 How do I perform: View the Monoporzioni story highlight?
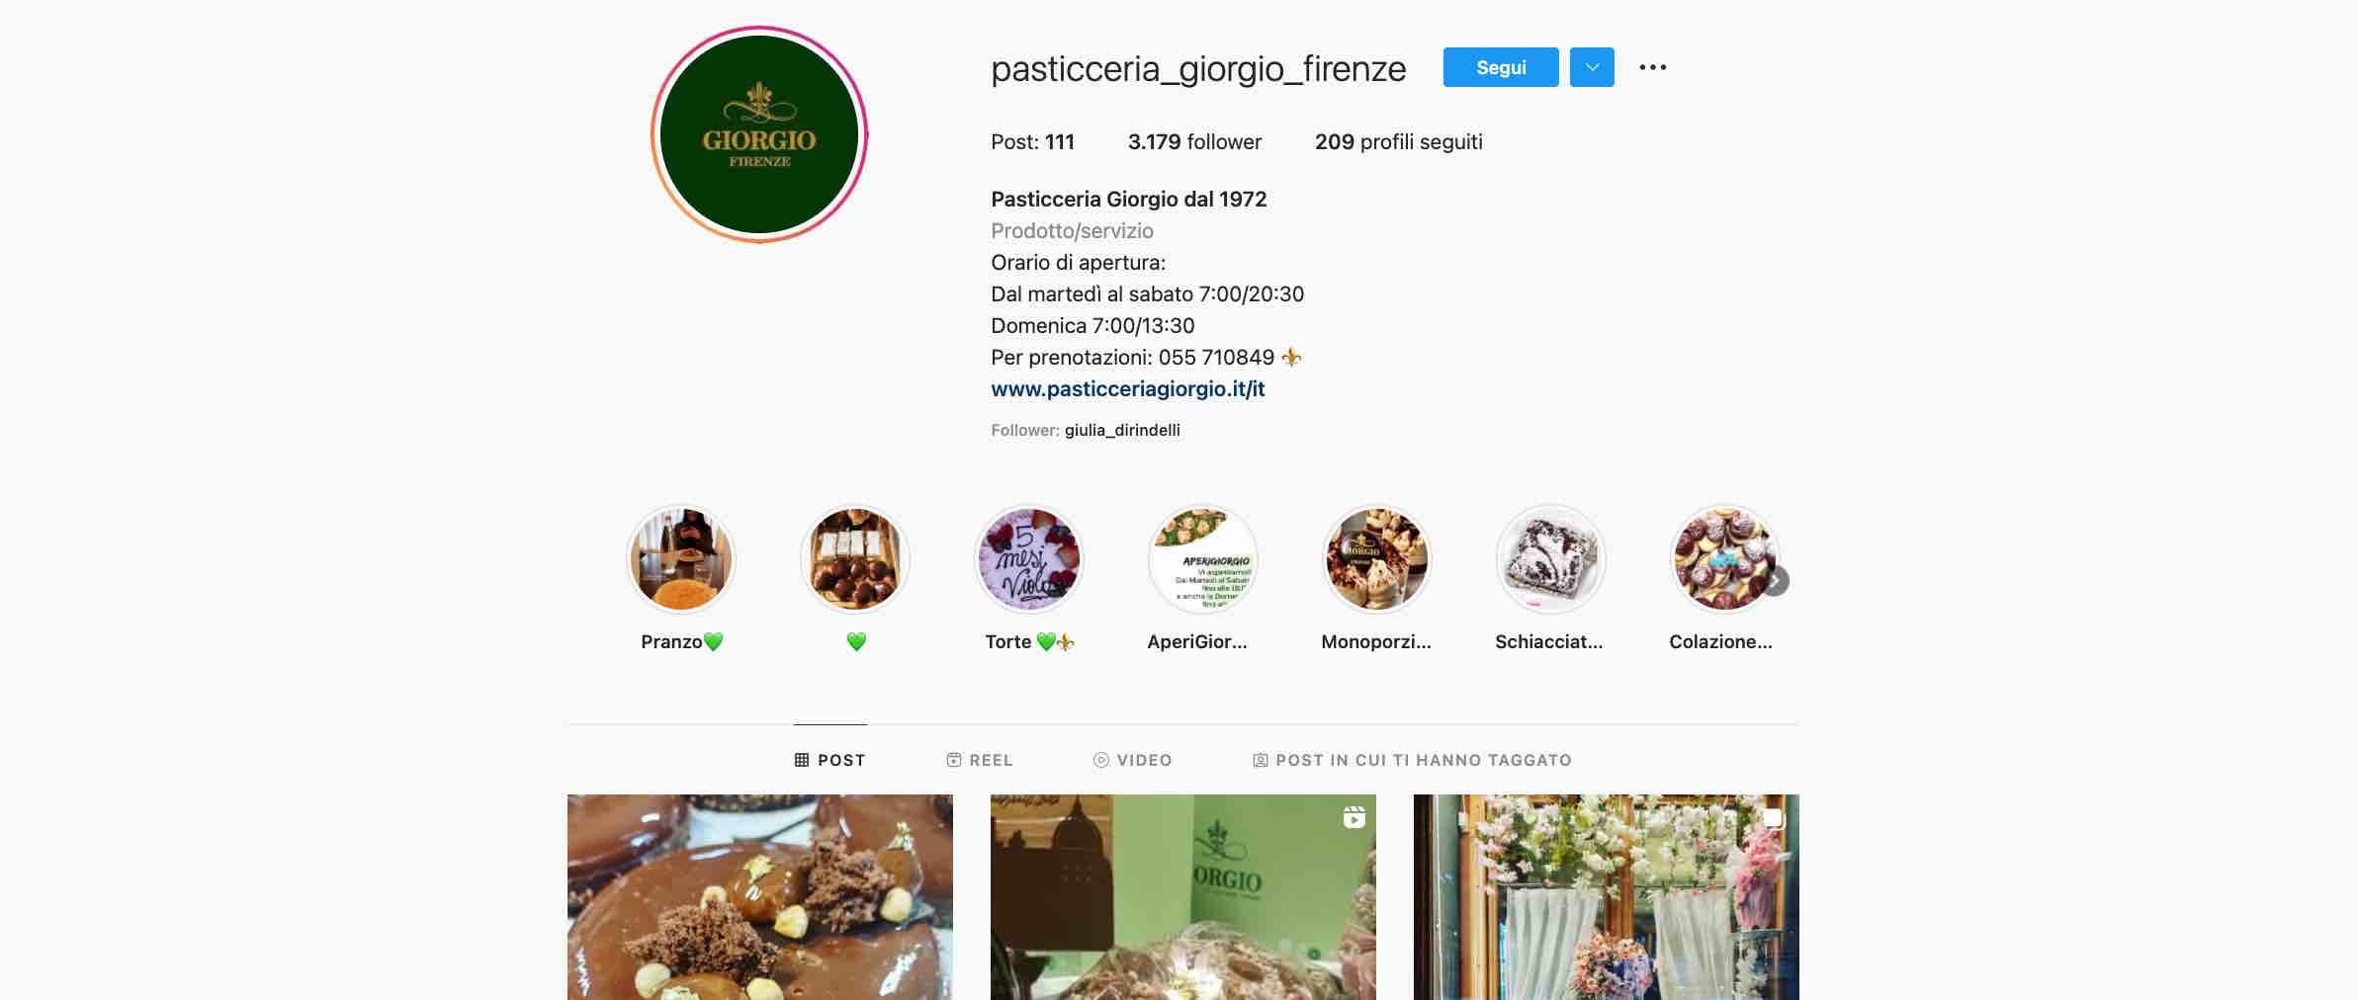coord(1377,560)
